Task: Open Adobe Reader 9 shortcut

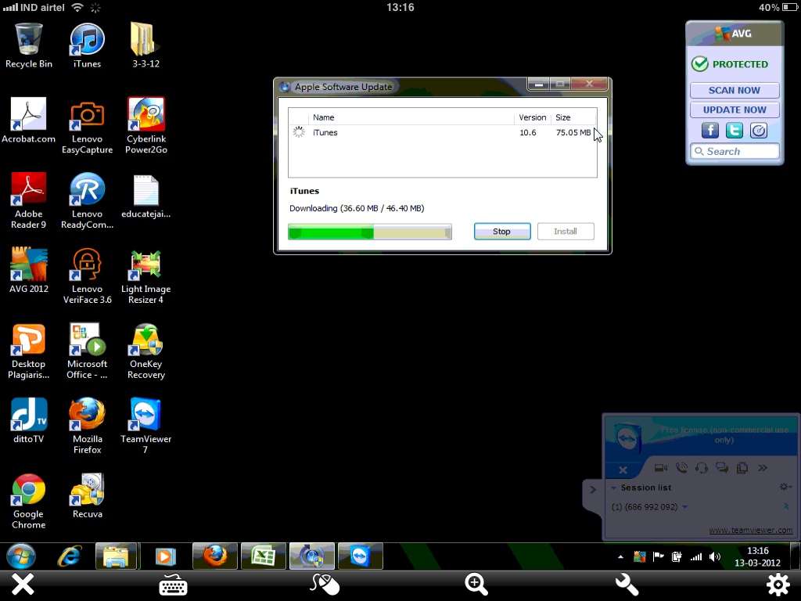Action: pos(29,200)
